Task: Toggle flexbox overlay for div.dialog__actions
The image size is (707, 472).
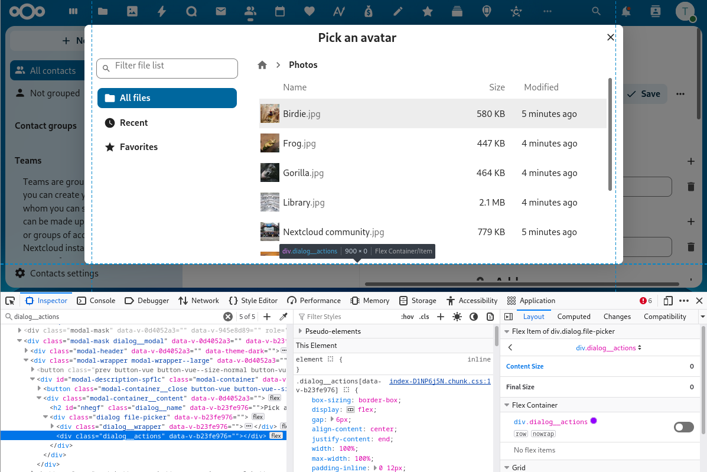Action: click(683, 427)
